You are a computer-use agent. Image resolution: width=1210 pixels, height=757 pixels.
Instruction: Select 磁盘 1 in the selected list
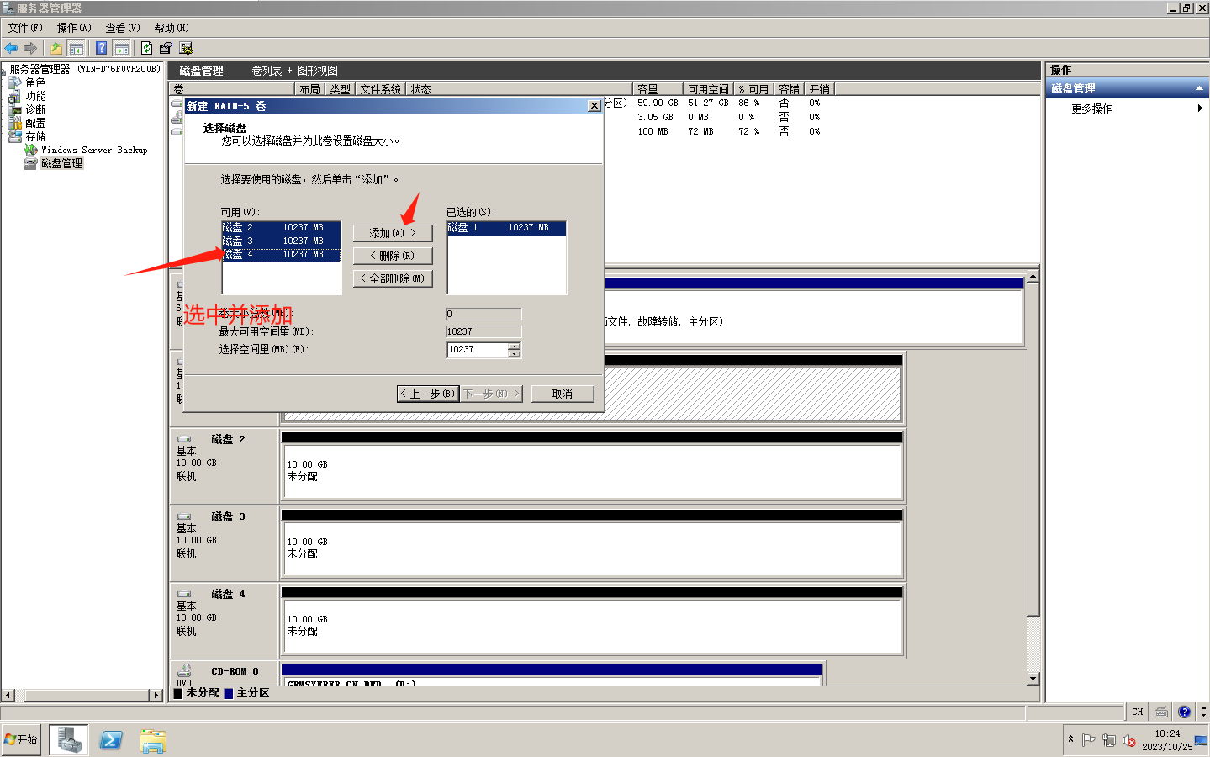coord(506,227)
